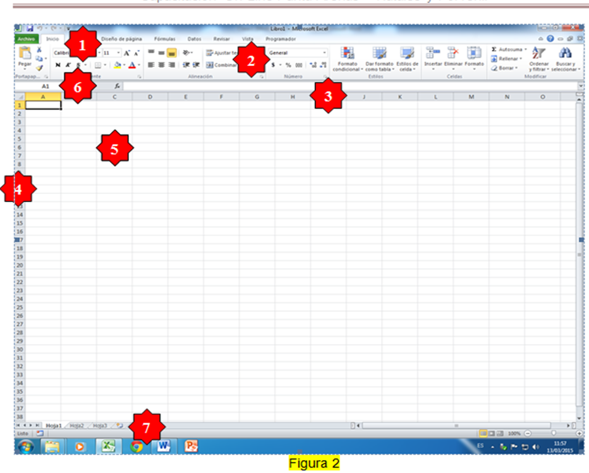Click the Pegar paste icon
Screen dimensions: 589x473
pos(25,53)
